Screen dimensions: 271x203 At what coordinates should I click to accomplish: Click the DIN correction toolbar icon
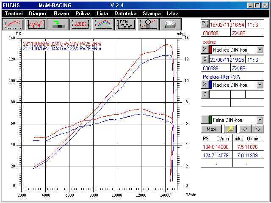(125, 24)
